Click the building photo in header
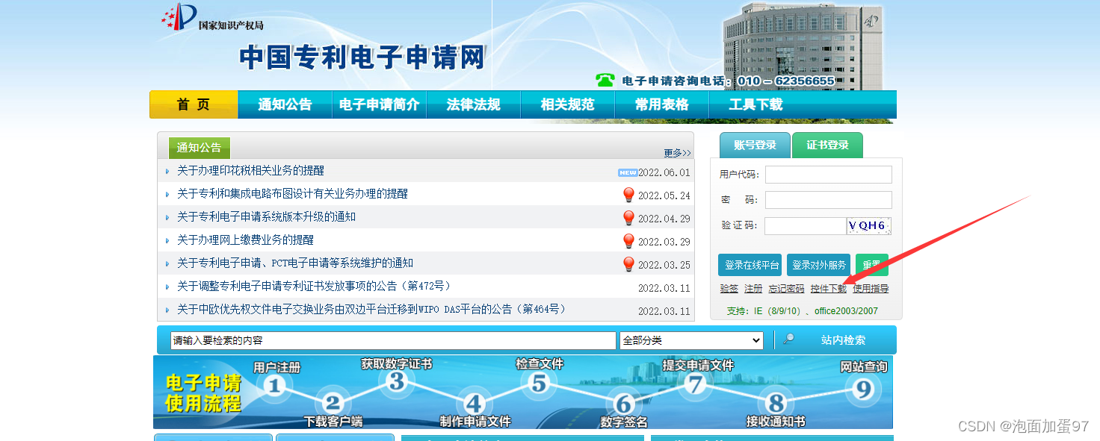The width and height of the screenshot is (1100, 441). [x=803, y=46]
